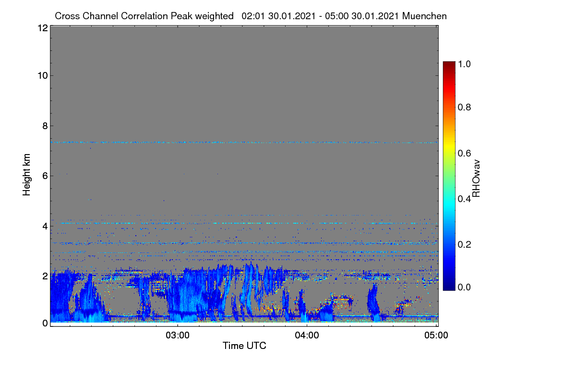This screenshot has width=576, height=384.
Task: Click the 4 height axis label
Action: [45, 226]
